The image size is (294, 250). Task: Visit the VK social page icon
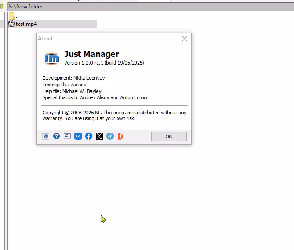click(x=78, y=136)
